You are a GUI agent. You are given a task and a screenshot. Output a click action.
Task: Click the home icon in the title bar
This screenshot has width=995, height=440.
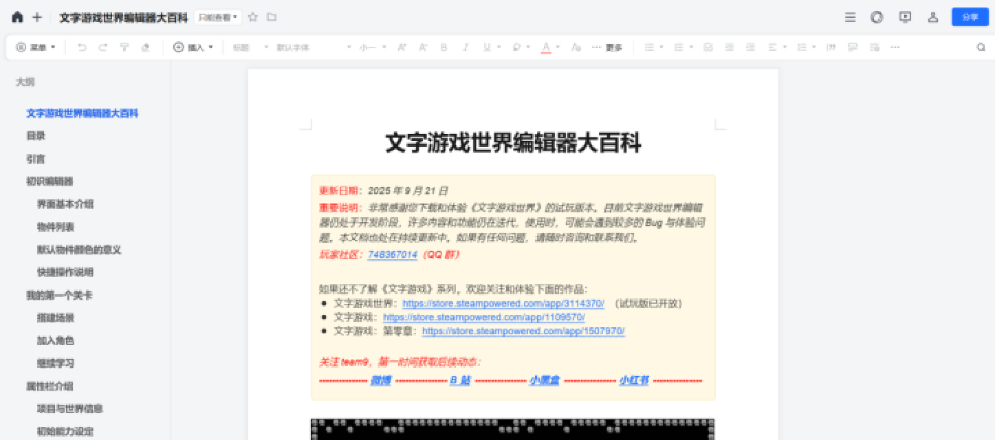[17, 17]
